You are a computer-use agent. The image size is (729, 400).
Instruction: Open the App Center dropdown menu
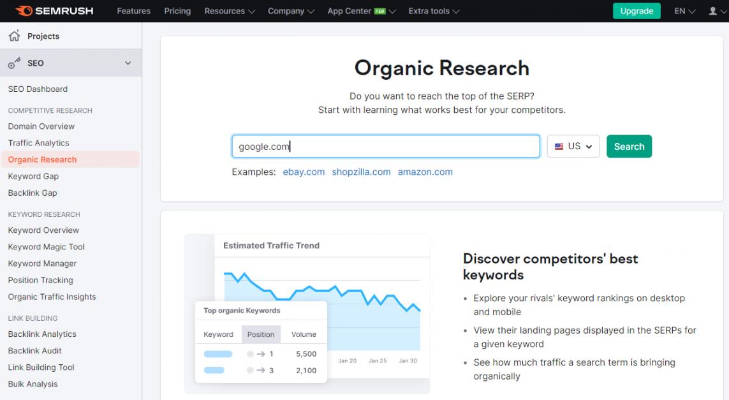coord(361,11)
